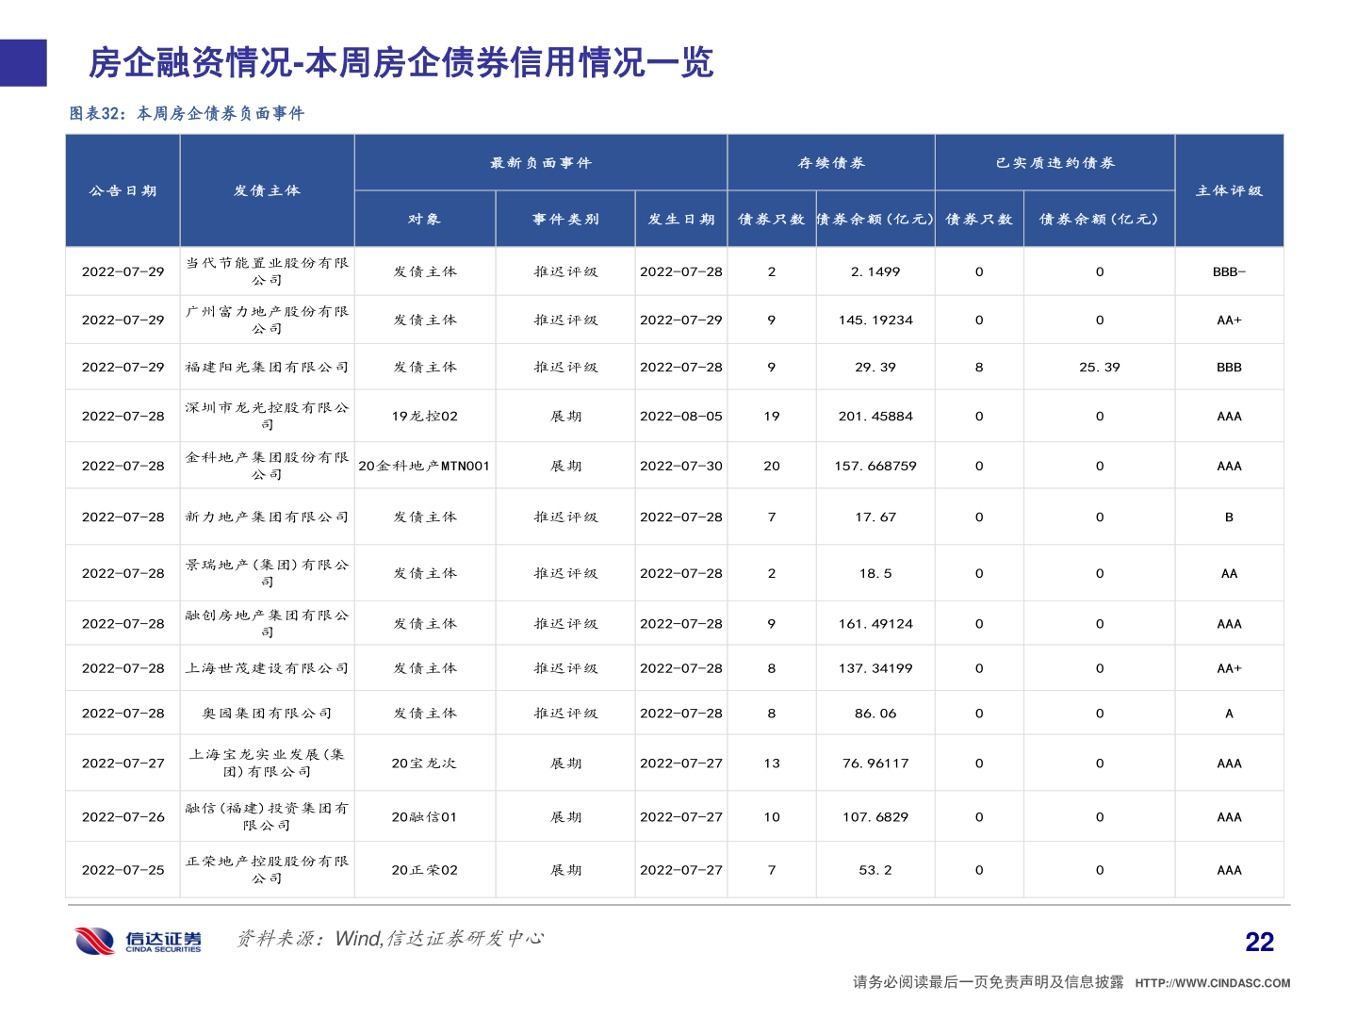The height and width of the screenshot is (1018, 1357).
Task: Toggle the 已实质违约债券 column group
Action: point(1054,162)
